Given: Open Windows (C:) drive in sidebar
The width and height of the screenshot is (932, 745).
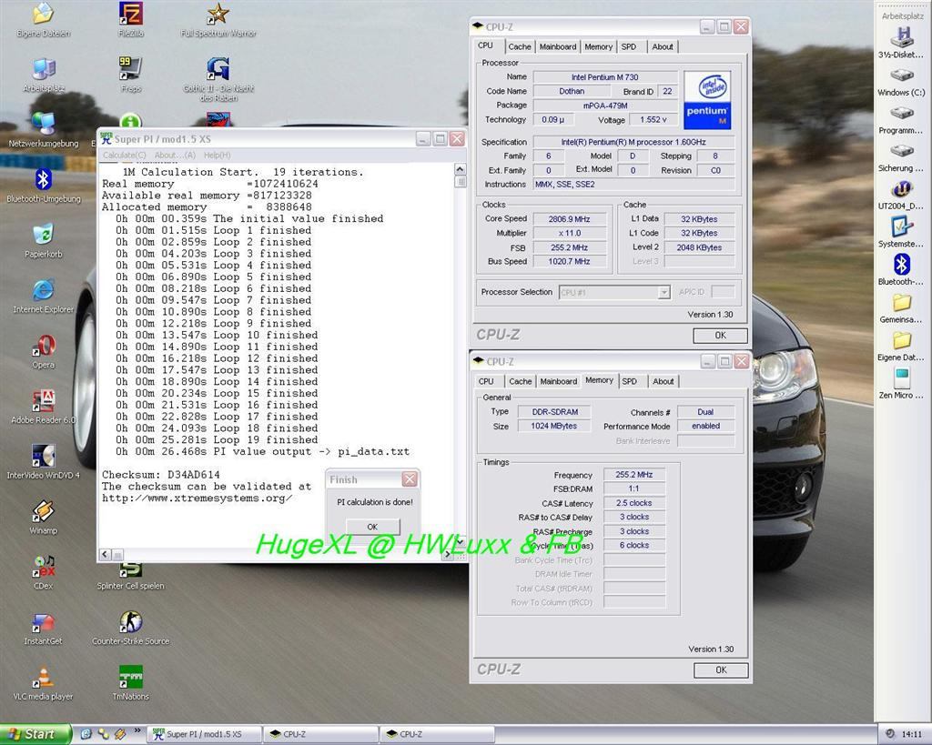Looking at the screenshot, I should coord(901,81).
